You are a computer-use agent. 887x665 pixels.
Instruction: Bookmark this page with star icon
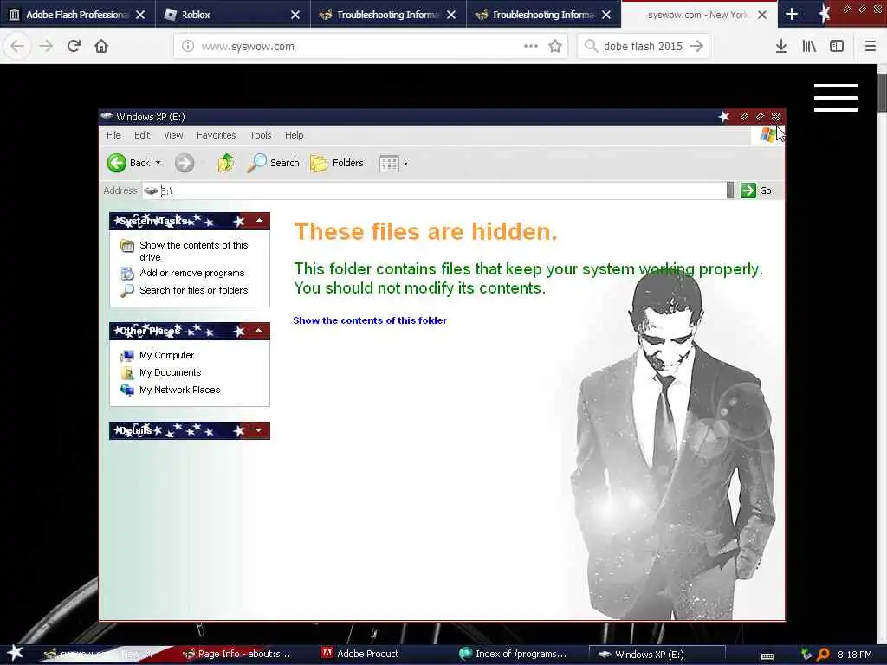point(555,47)
